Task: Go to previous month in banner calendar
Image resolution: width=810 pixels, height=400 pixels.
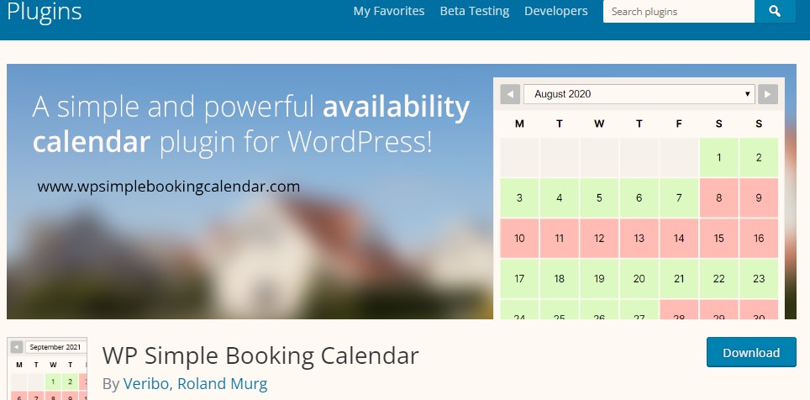Action: (510, 94)
